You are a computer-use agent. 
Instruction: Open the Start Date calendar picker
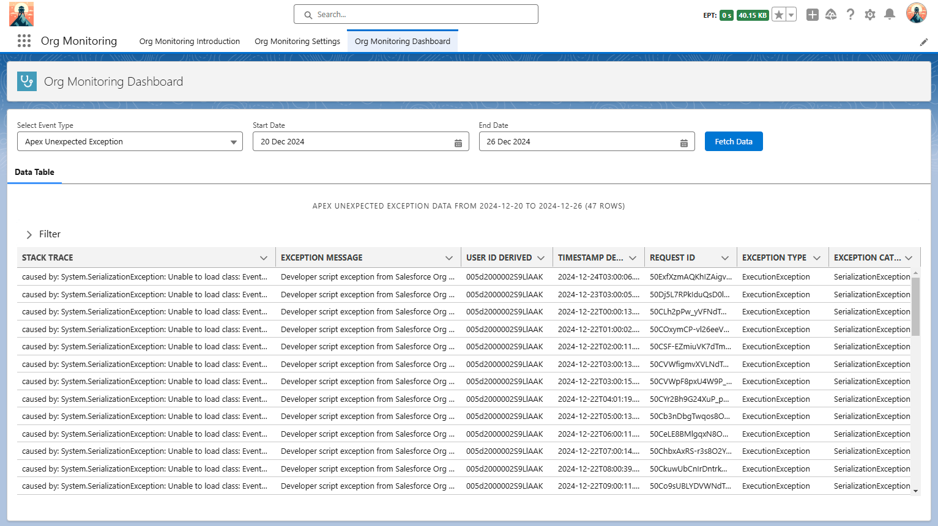(x=458, y=143)
